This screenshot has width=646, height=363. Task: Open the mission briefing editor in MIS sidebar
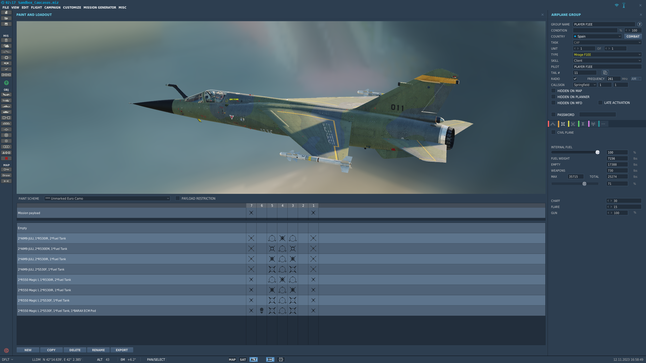(6, 40)
